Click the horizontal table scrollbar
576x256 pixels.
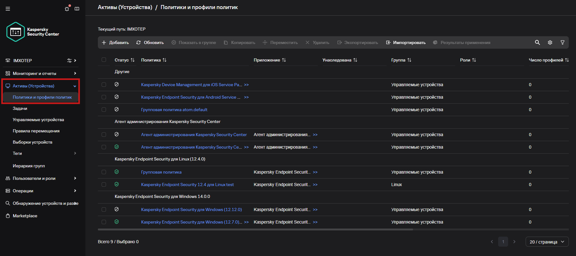(x=255, y=229)
